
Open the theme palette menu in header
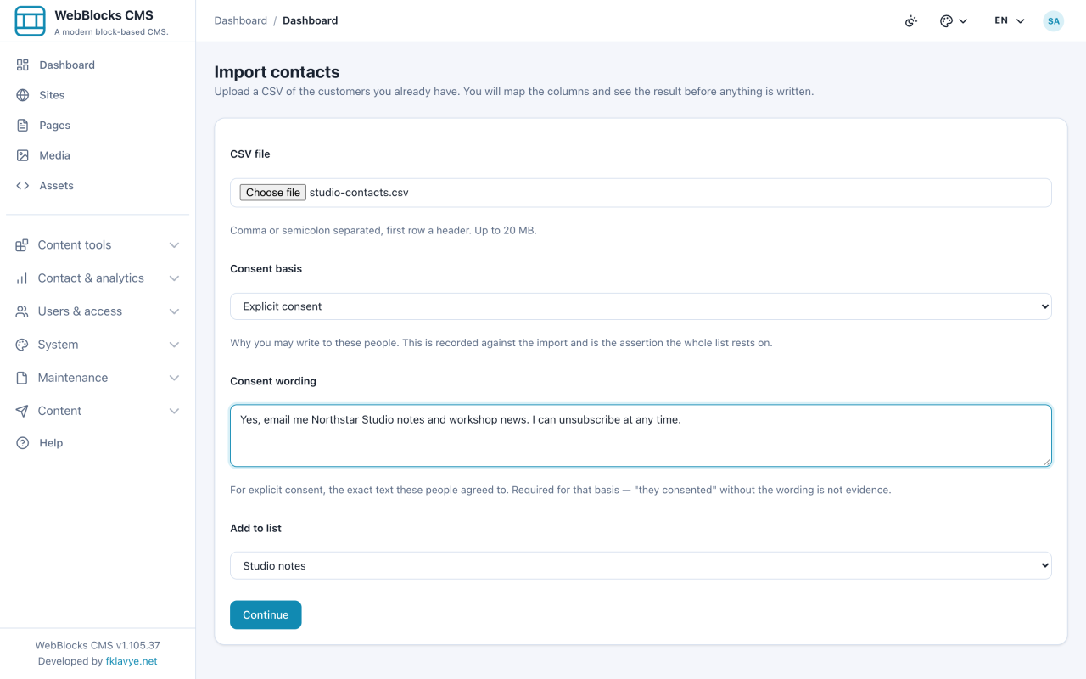pyautogui.click(x=954, y=21)
